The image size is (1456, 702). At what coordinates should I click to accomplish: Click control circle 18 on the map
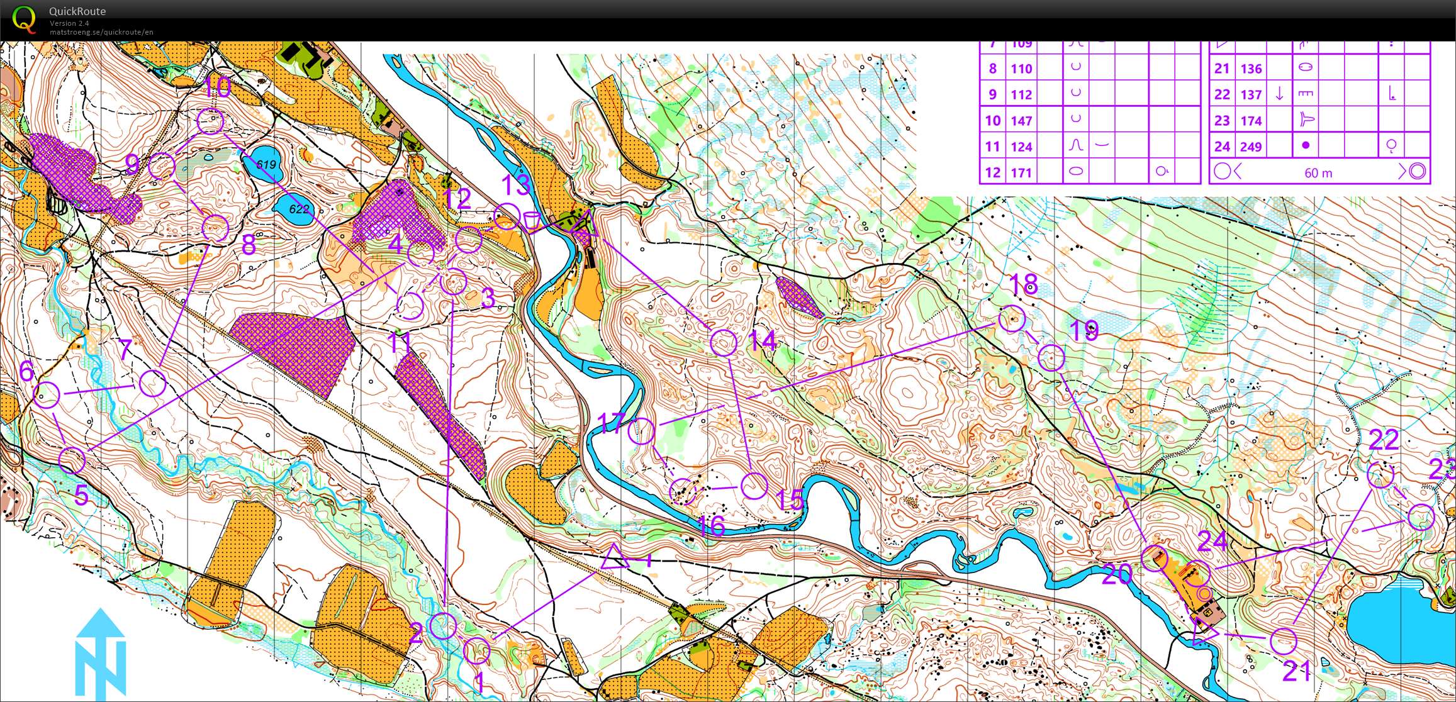point(1012,318)
